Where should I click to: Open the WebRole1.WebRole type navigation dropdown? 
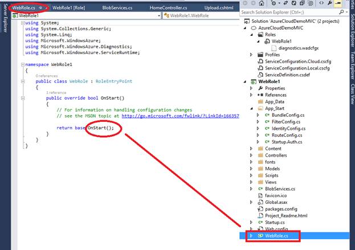pyautogui.click(x=201, y=15)
